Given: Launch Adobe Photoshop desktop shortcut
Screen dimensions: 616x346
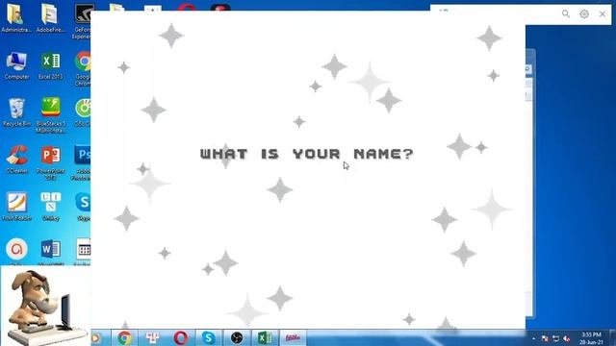Looking at the screenshot, I should [x=82, y=162].
